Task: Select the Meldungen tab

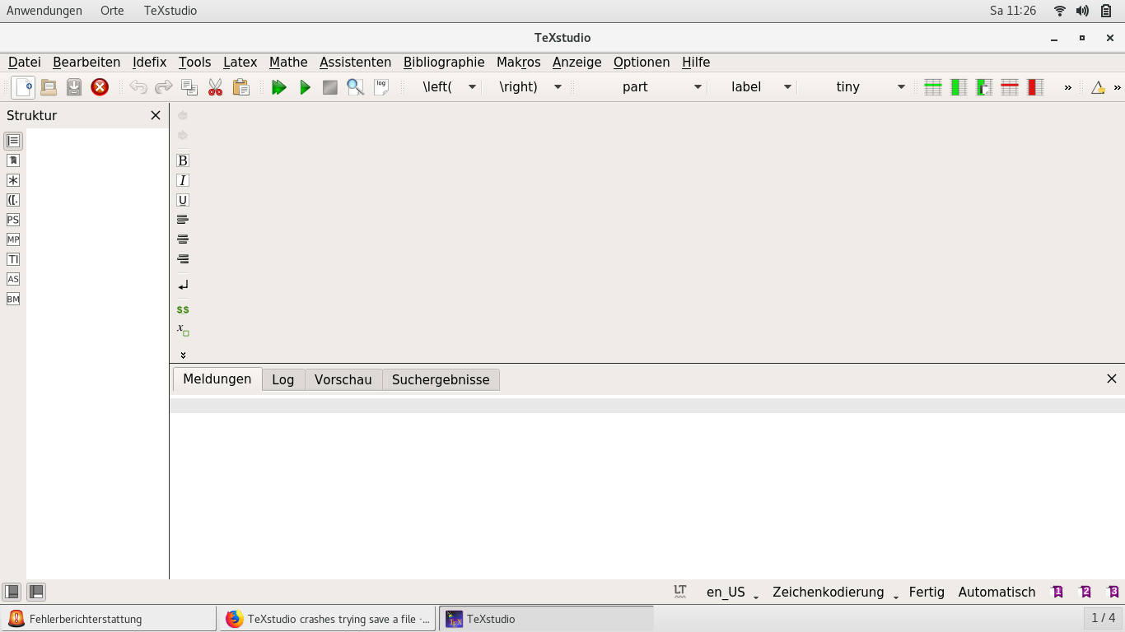Action: click(x=217, y=379)
